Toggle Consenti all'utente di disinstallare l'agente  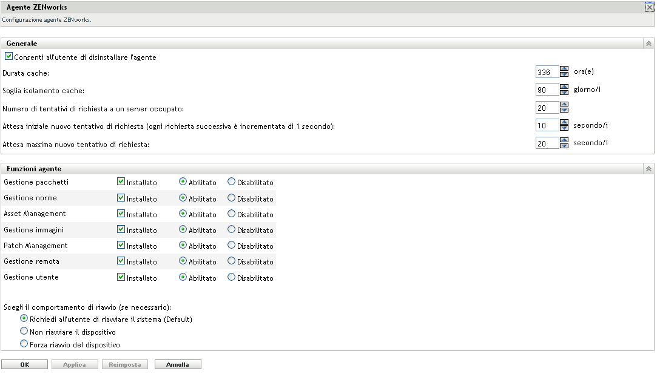[9, 56]
